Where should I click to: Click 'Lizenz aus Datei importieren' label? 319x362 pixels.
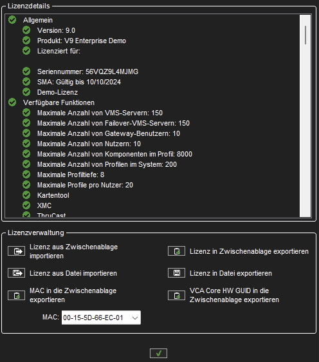[x=73, y=273]
